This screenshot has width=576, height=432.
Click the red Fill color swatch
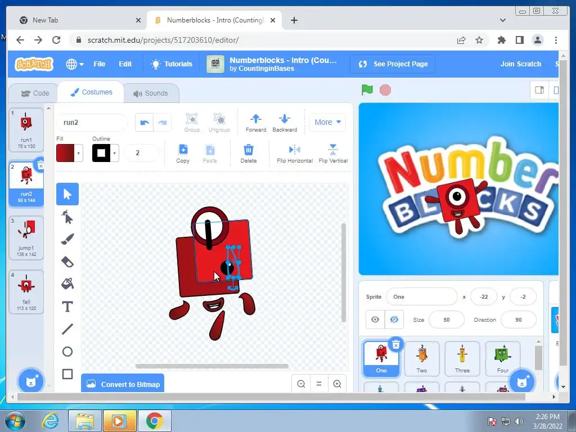pos(65,153)
